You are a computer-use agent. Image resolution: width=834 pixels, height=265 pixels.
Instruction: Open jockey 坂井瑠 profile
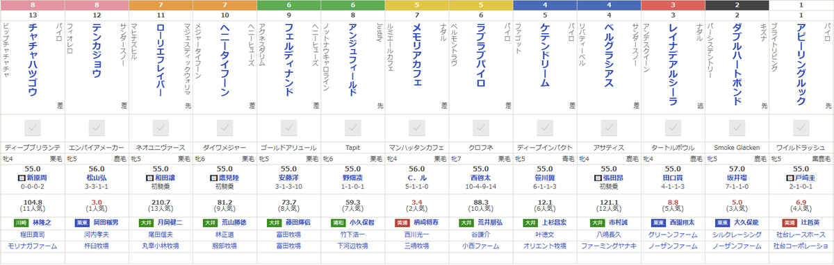click(737, 178)
